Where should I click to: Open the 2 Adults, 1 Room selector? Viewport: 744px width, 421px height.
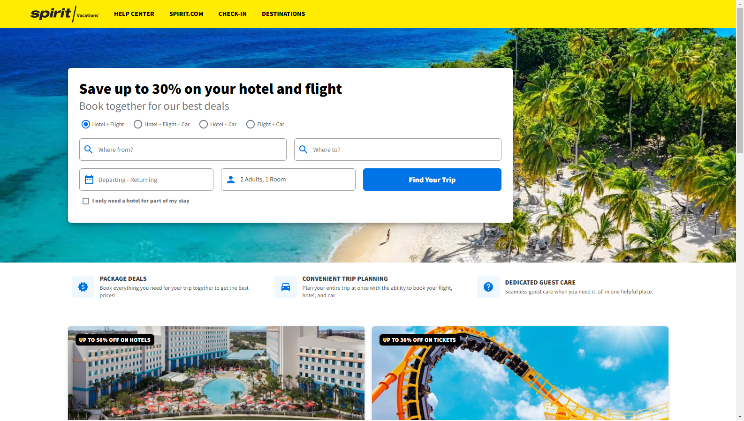pyautogui.click(x=288, y=180)
